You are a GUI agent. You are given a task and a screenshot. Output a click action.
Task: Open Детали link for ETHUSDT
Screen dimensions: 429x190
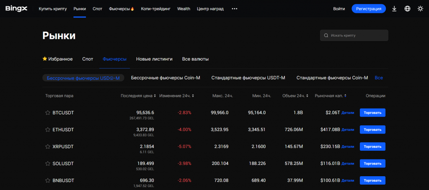348,130
